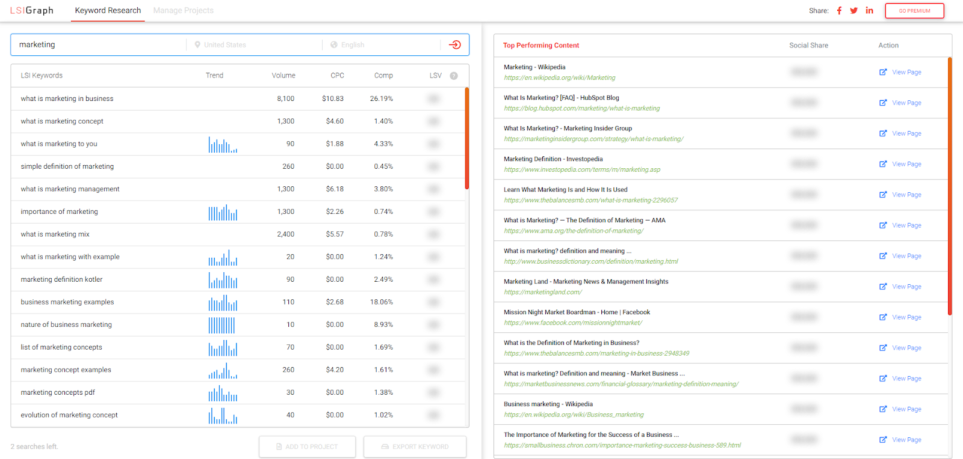Click the $10.83 CPC value

coord(333,99)
